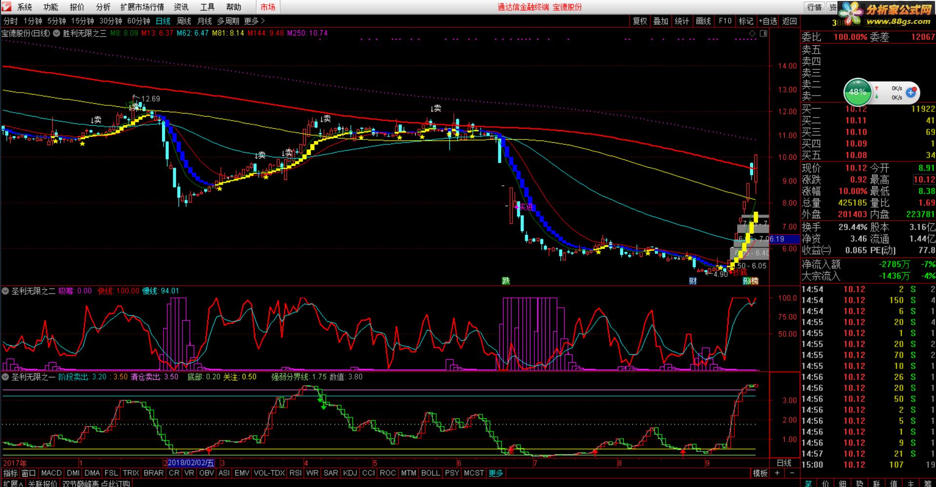Select the BRAR indicator
The height and width of the screenshot is (487, 936).
(153, 473)
